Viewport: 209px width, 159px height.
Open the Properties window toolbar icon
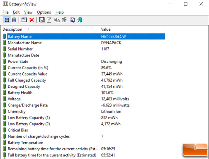coord(24,20)
